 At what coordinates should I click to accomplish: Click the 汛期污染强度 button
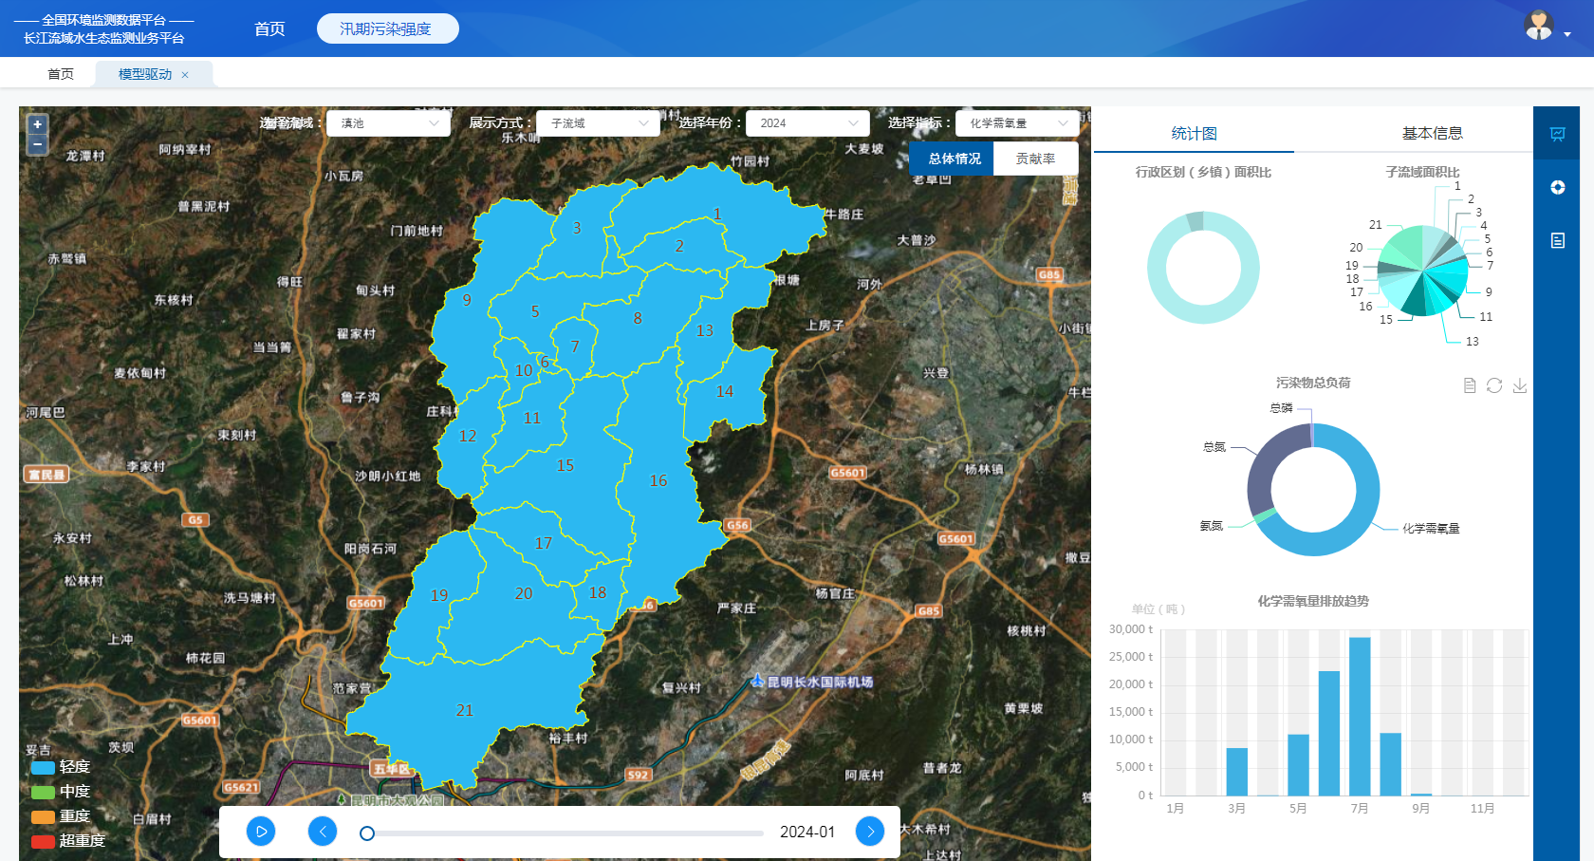[387, 28]
